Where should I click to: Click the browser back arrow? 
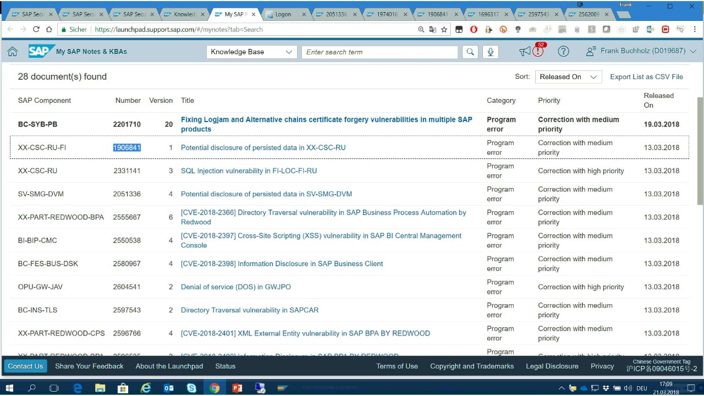pyautogui.click(x=10, y=30)
